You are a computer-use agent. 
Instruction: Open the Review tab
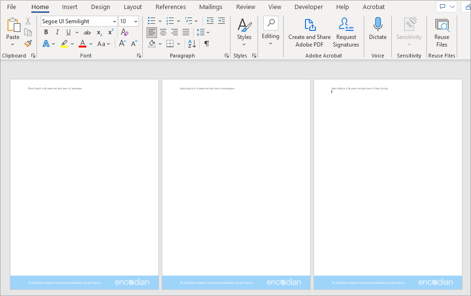pyautogui.click(x=246, y=7)
